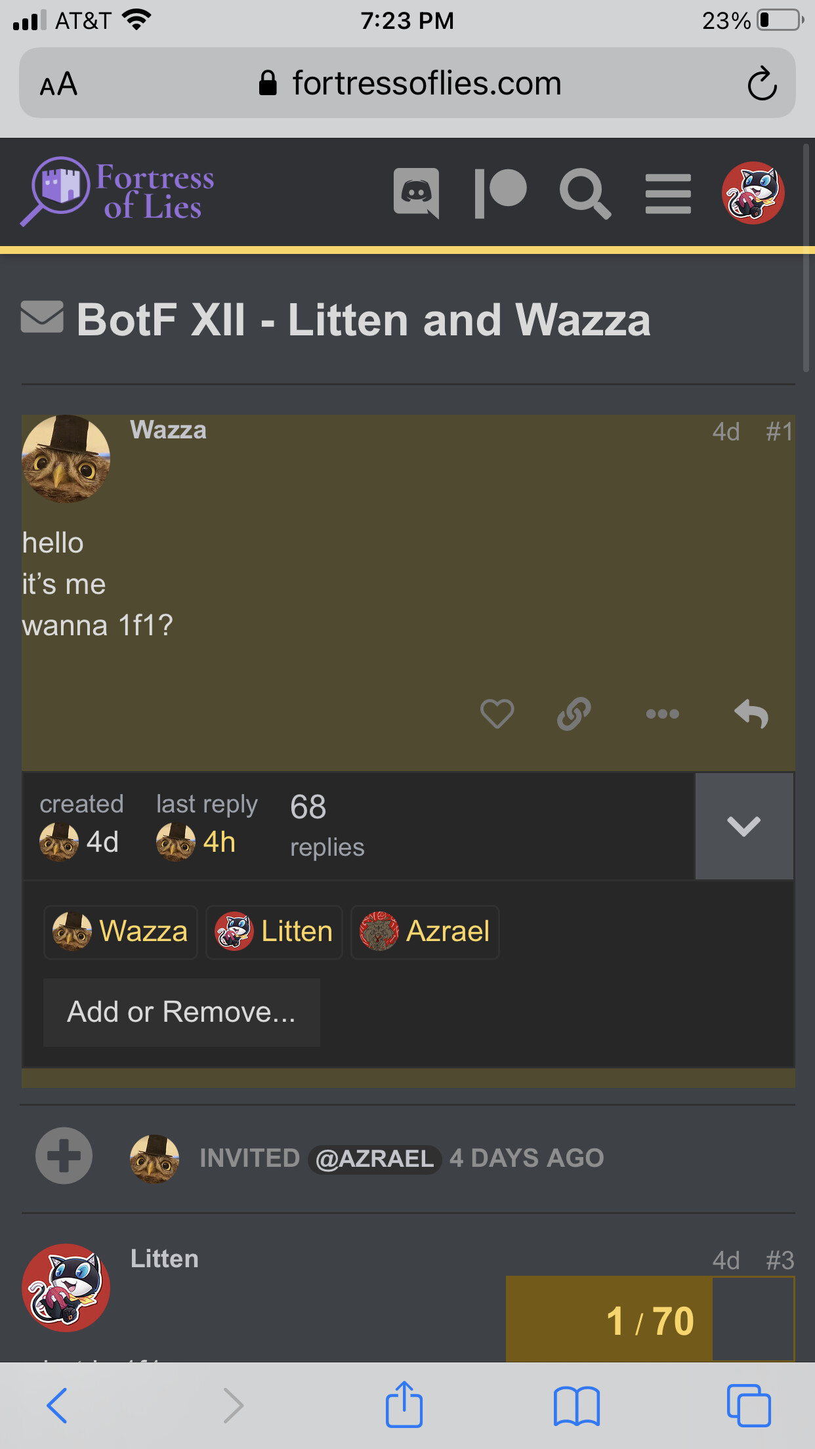Reload the page in Safari
This screenshot has height=1449, width=815.
coord(762,83)
